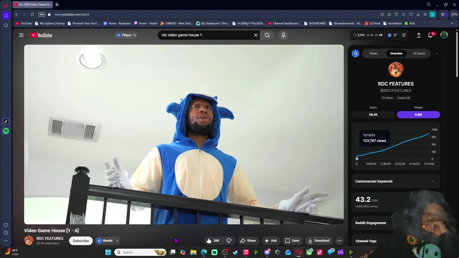Open the Opera snapshot camera icon

(x=389, y=14)
